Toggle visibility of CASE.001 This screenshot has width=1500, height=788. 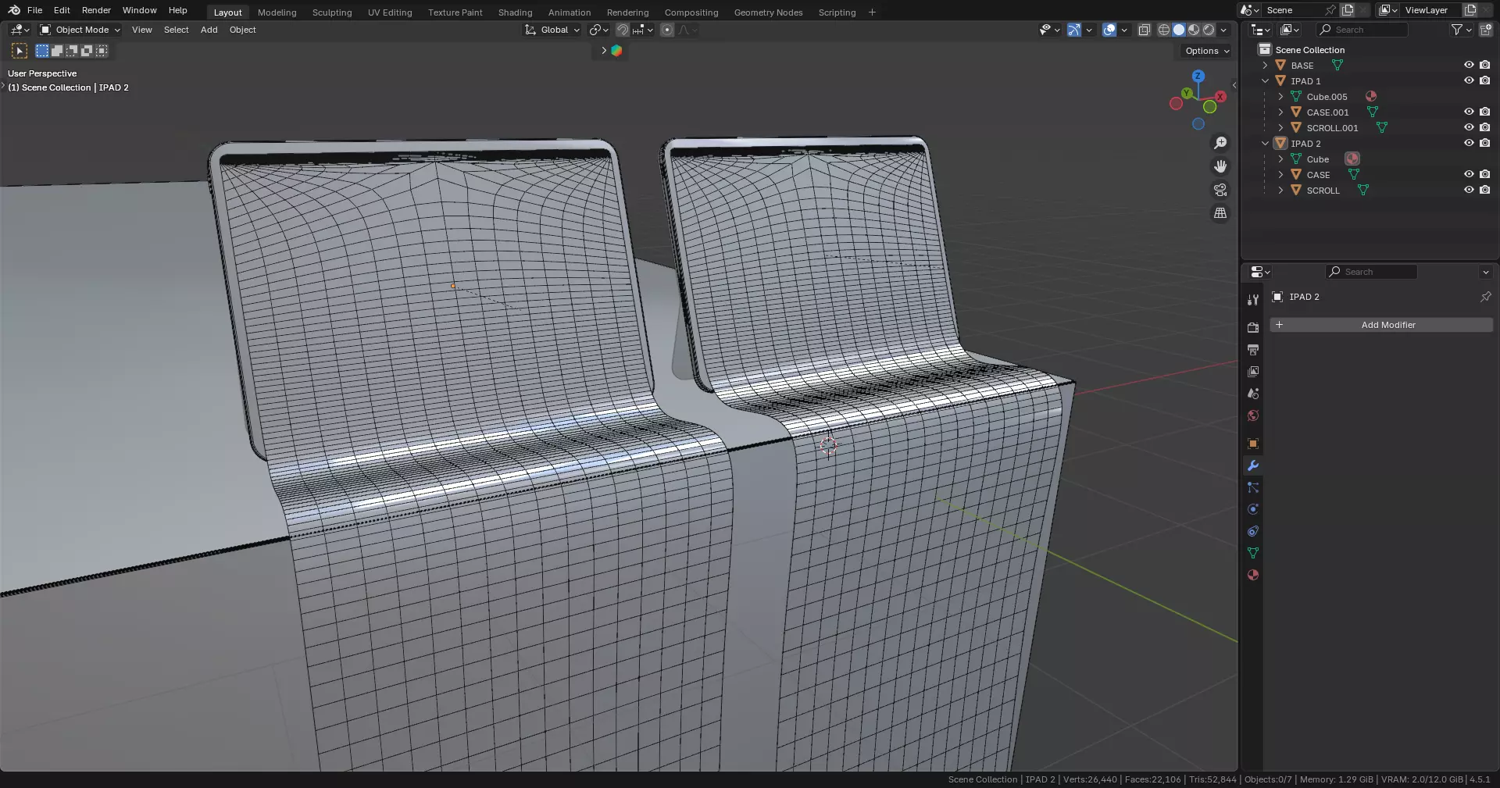point(1469,112)
